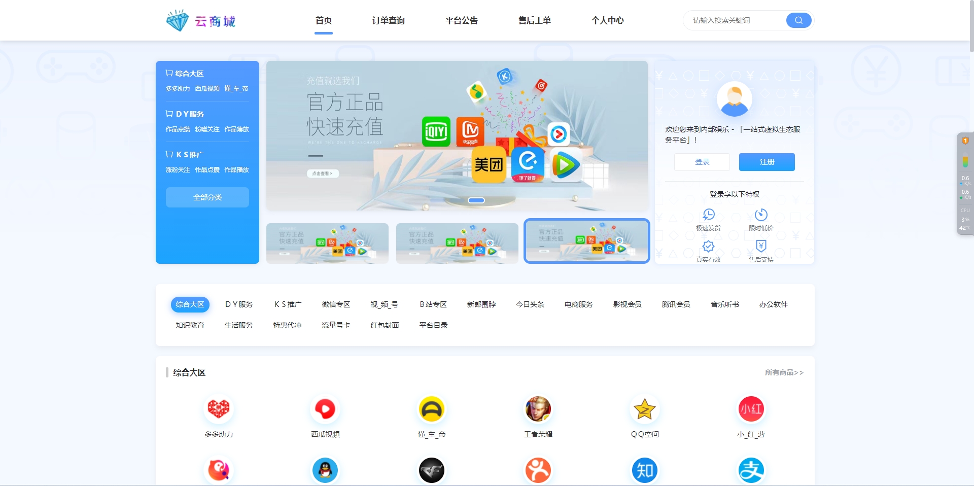Viewport: 974px width, 486px height.
Task: Switch to the 订单查询 tab
Action: click(x=388, y=20)
